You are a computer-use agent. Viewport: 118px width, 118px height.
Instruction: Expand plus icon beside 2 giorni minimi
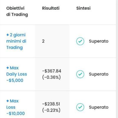[8, 35]
